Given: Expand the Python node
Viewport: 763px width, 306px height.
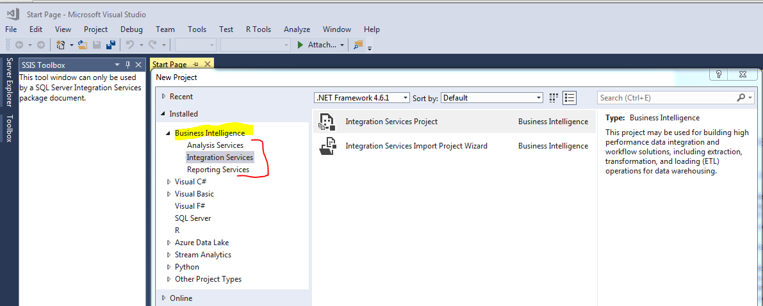Looking at the screenshot, I should coord(169,266).
